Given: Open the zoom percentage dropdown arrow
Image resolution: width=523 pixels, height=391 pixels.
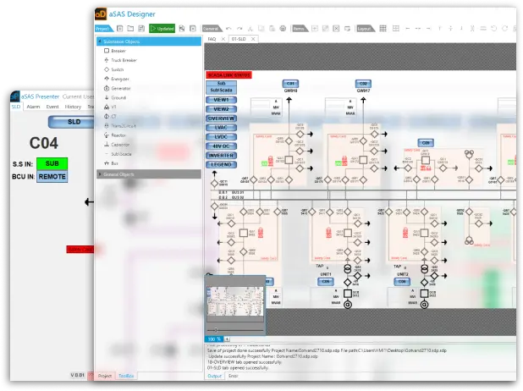Looking at the screenshot, I should tap(227, 339).
